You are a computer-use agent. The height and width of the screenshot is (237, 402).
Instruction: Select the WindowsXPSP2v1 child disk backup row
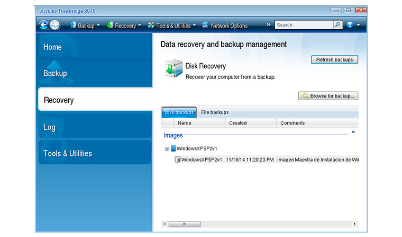click(x=266, y=160)
